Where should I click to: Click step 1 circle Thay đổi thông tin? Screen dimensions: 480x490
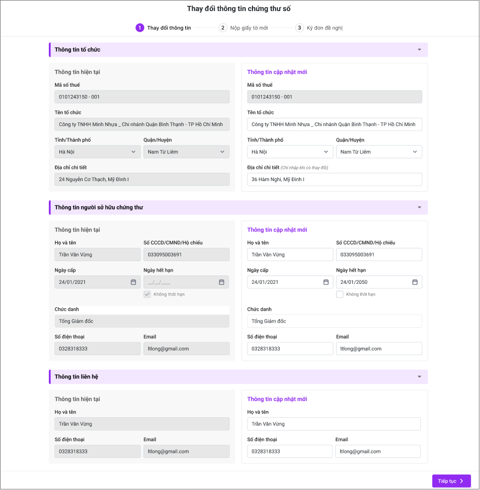point(140,28)
